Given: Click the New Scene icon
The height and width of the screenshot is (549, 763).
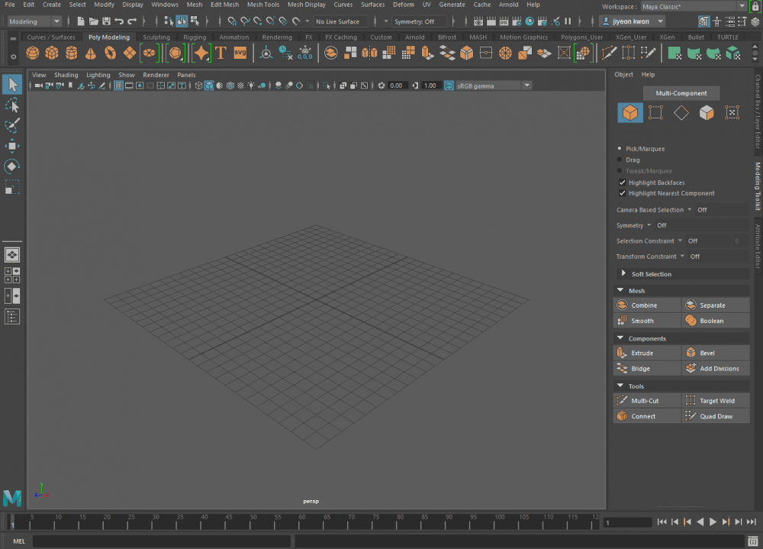Looking at the screenshot, I should tap(81, 21).
